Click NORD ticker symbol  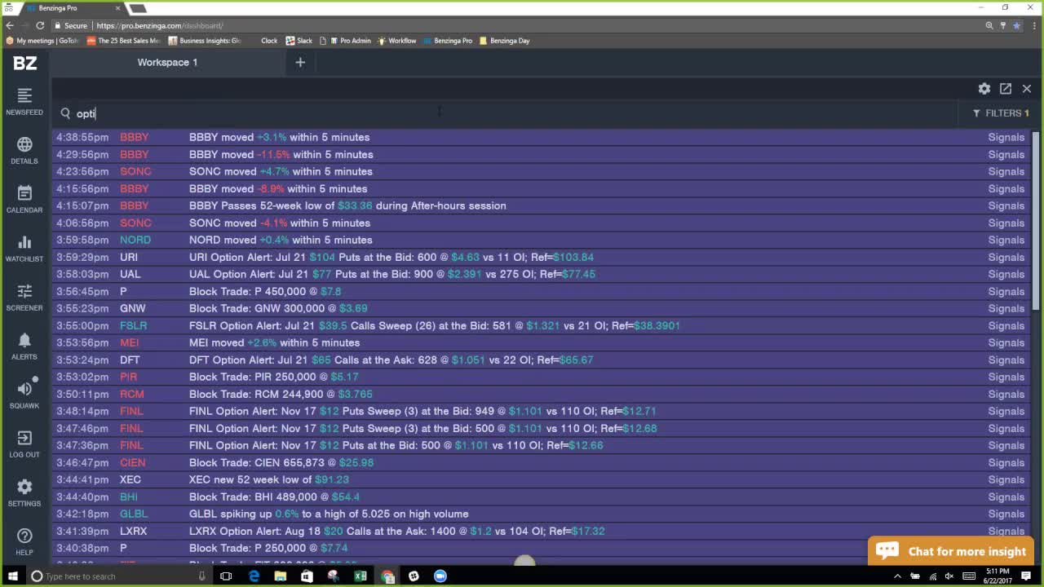pos(135,240)
